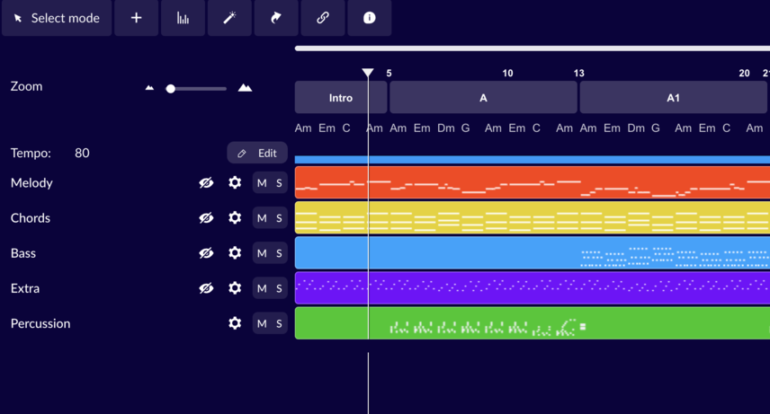The width and height of the screenshot is (770, 414).
Task: Click the large mountain zoom-in icon
Action: pos(245,88)
